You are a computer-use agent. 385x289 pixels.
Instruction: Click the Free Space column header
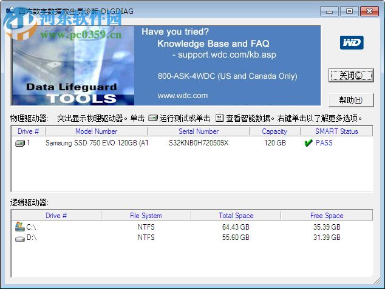pos(327,216)
